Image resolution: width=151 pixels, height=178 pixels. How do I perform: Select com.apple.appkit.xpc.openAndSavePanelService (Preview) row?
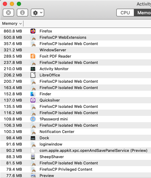pyautogui.click(x=76, y=150)
